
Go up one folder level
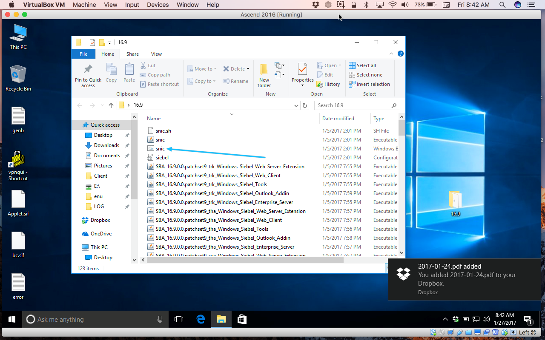[111, 105]
